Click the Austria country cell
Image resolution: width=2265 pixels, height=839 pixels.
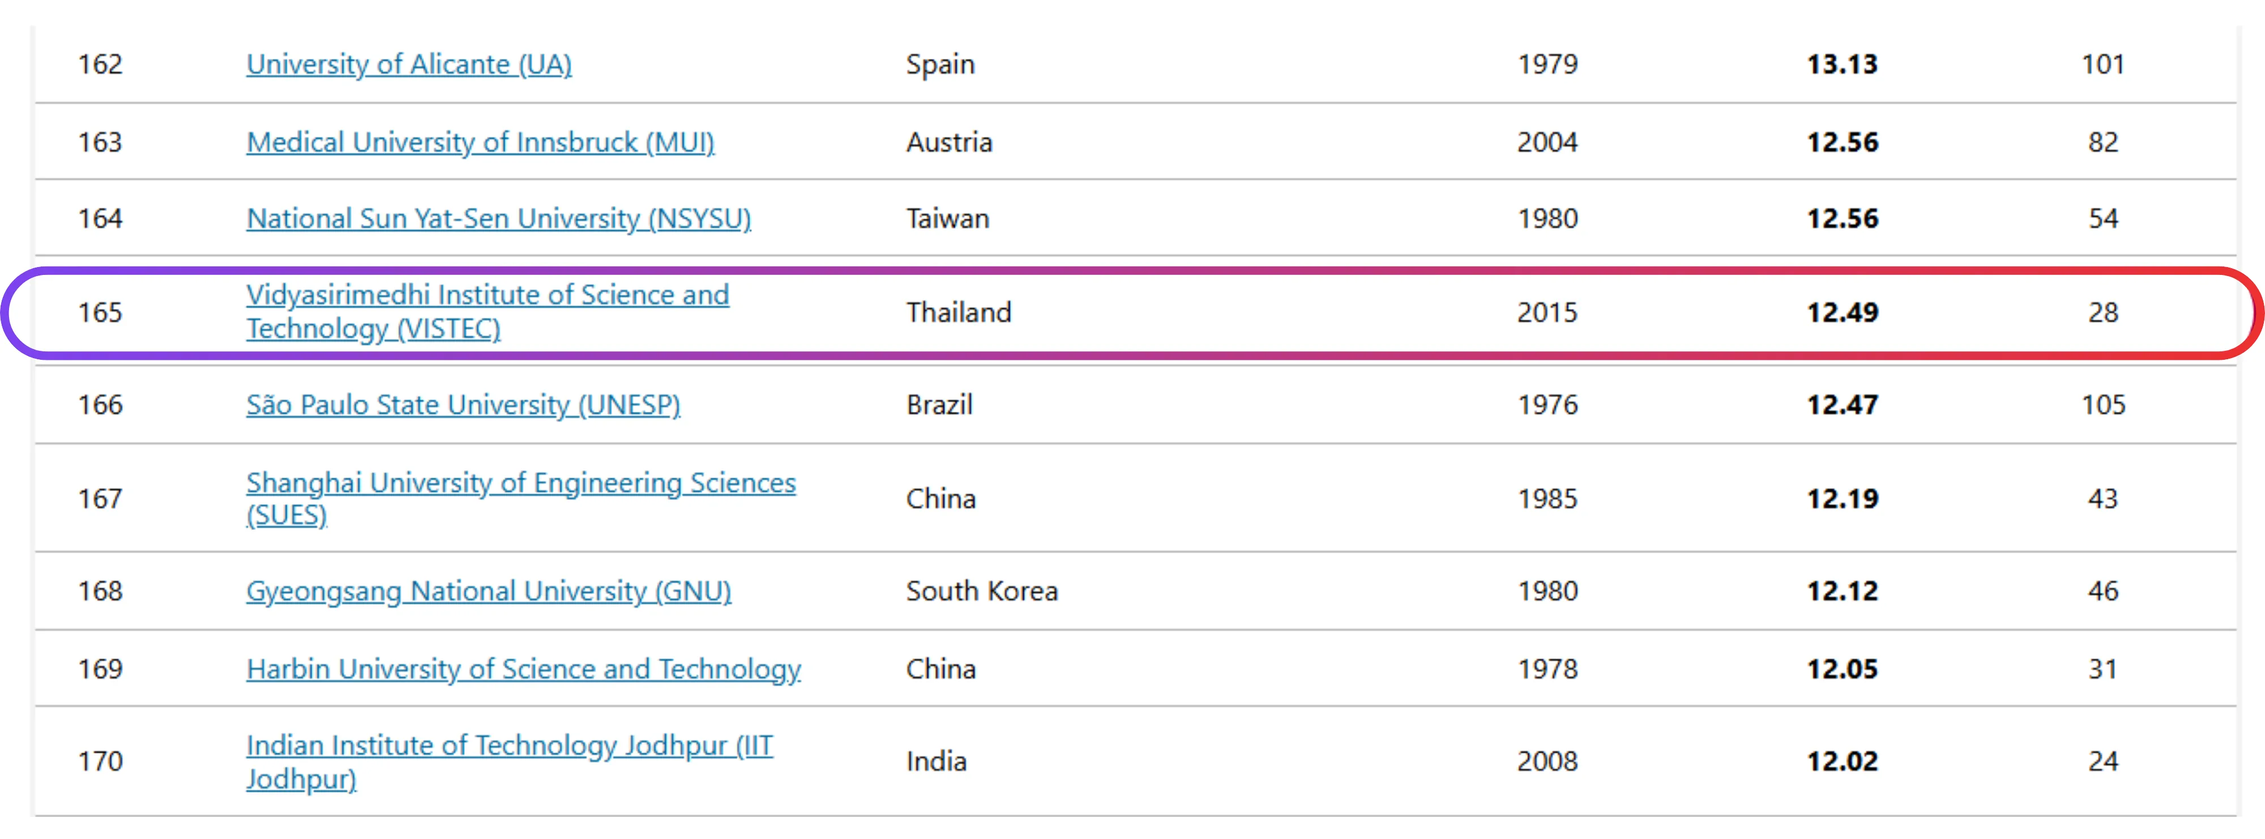(948, 143)
